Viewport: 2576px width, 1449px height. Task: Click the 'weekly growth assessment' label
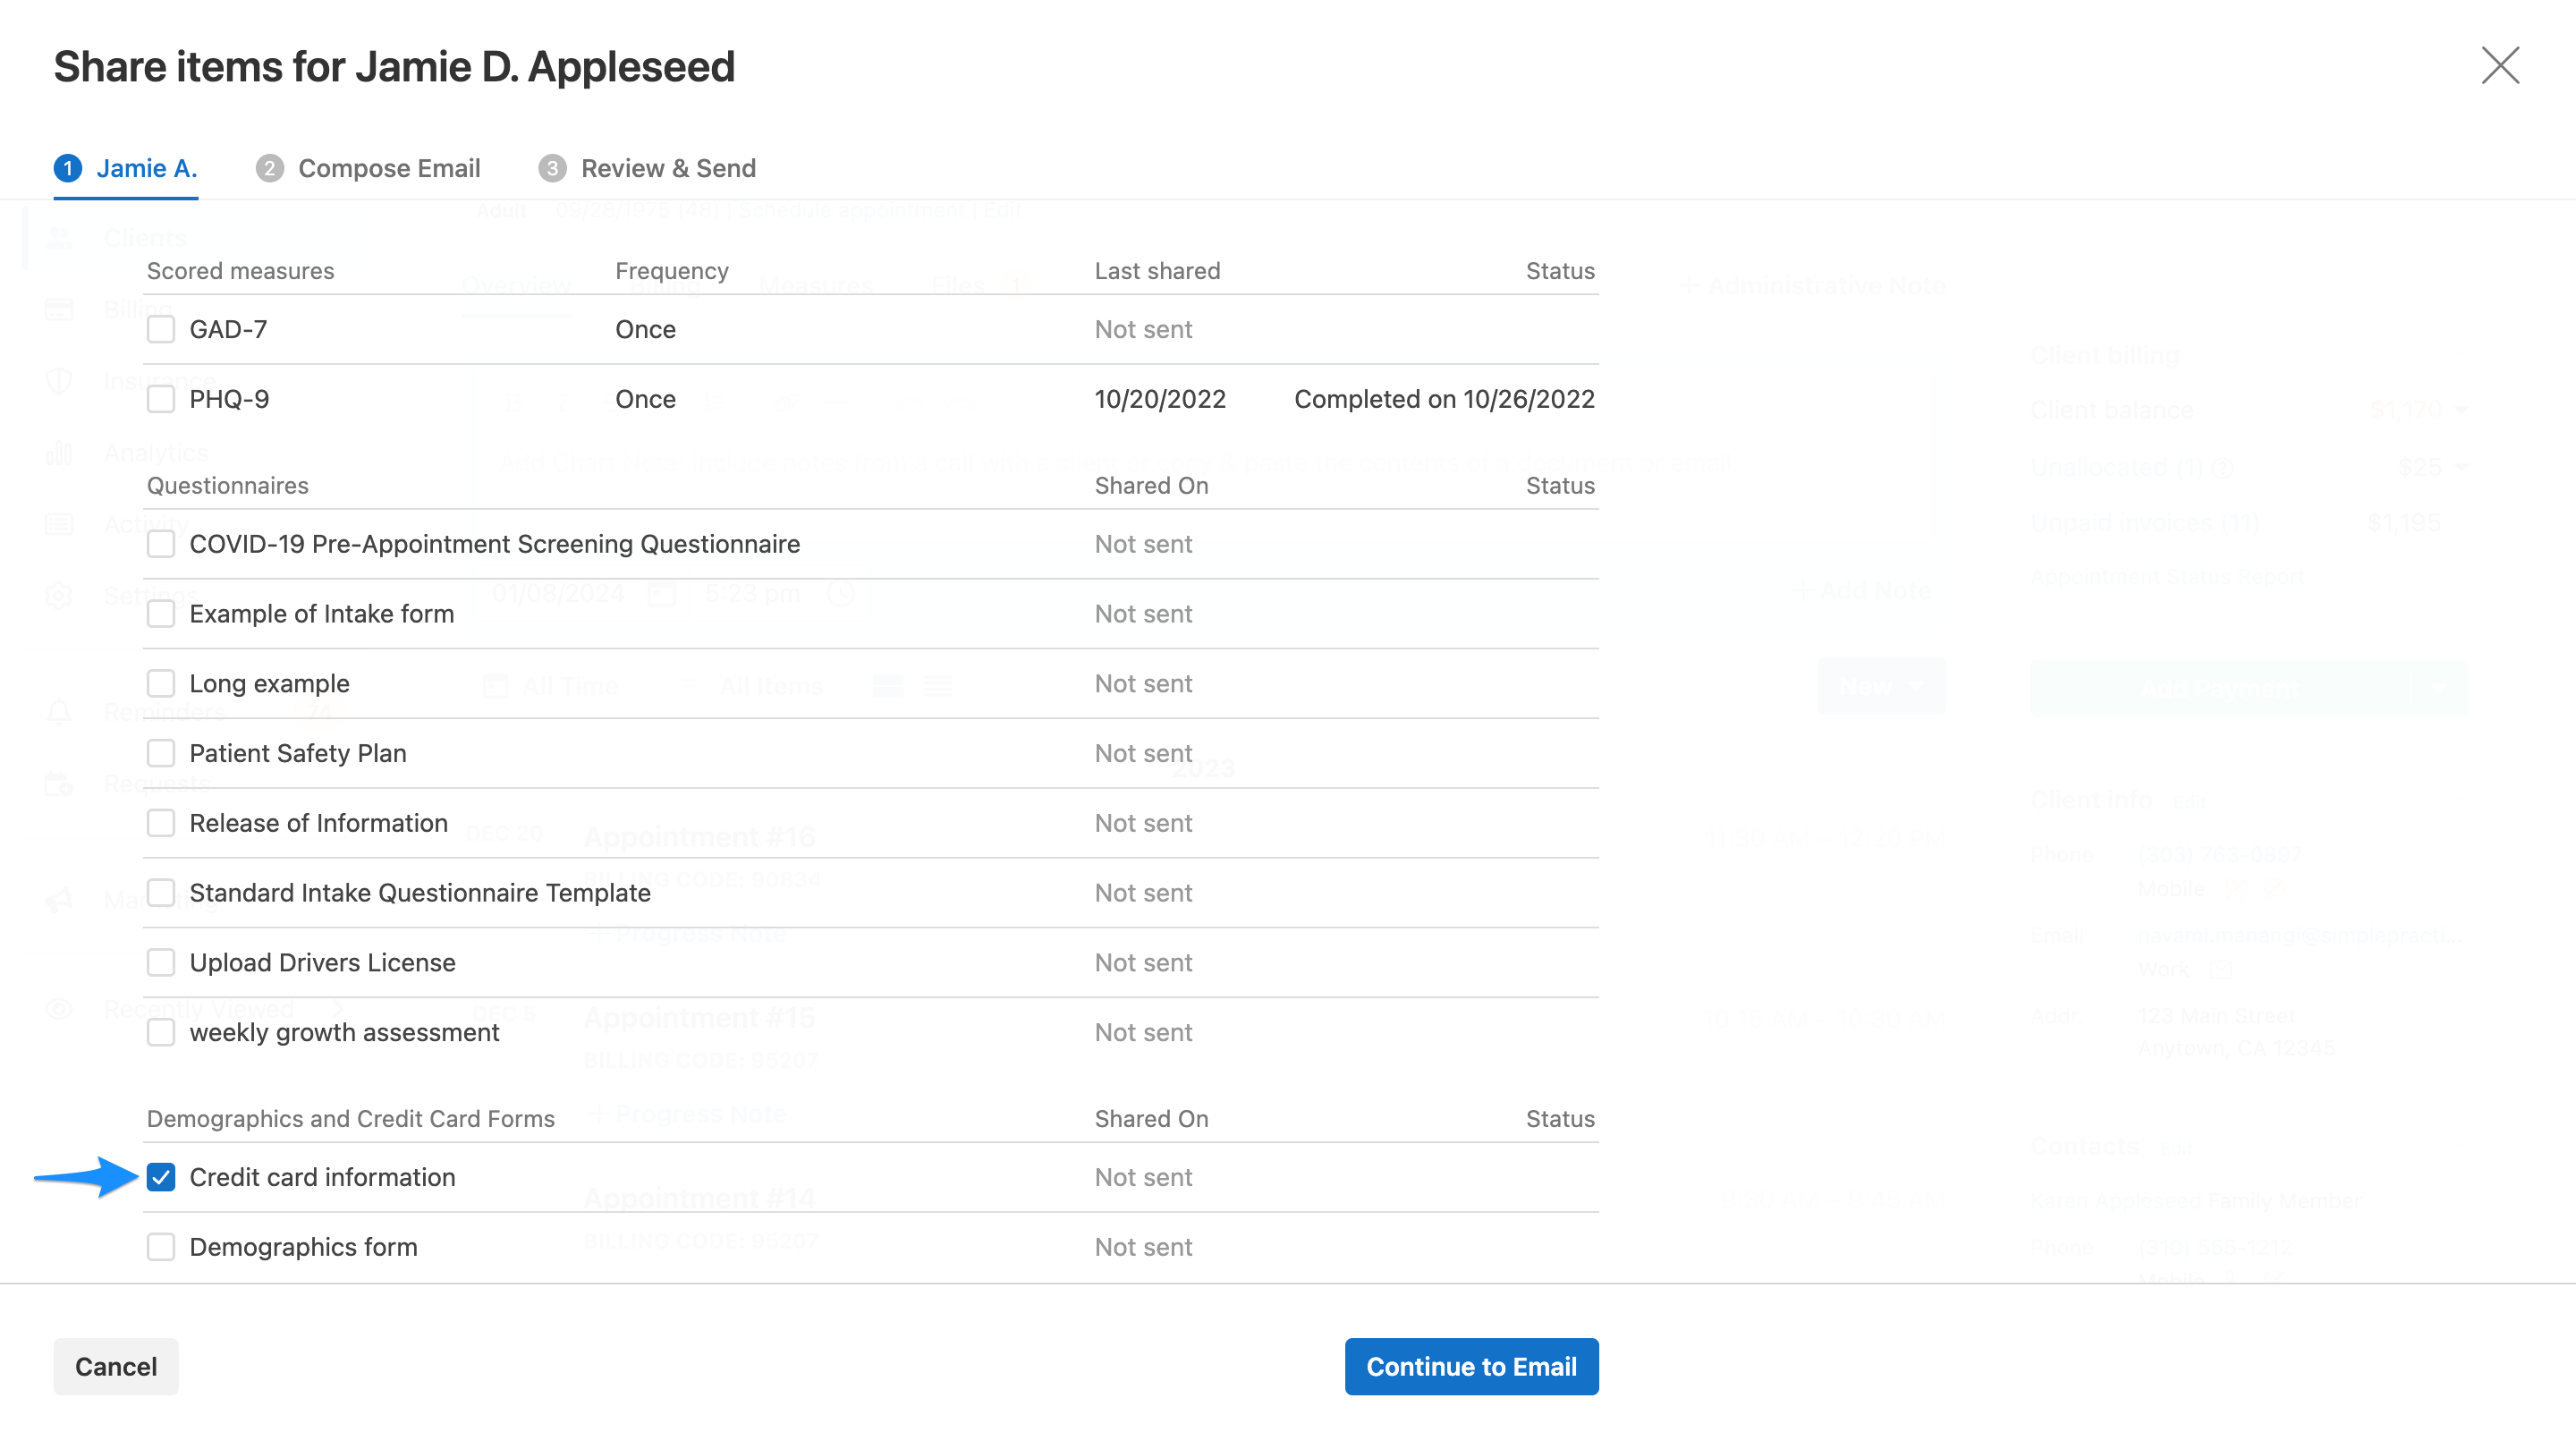click(x=344, y=1032)
